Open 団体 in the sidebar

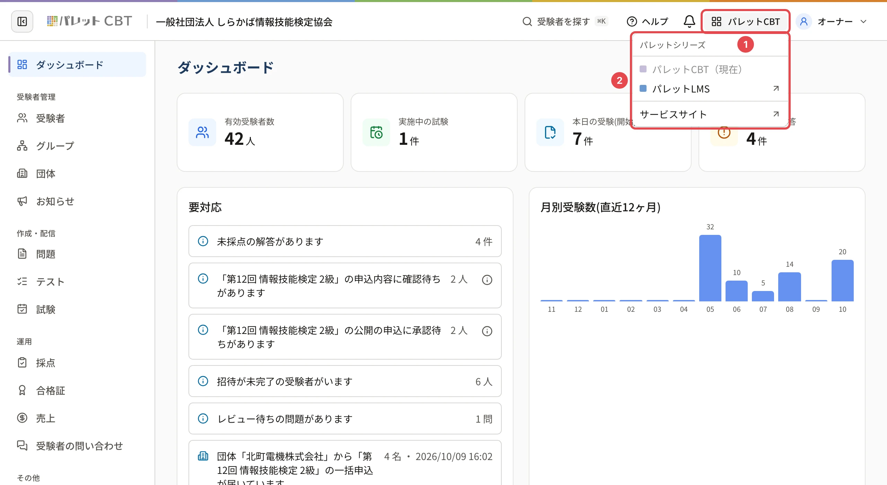pyautogui.click(x=78, y=174)
